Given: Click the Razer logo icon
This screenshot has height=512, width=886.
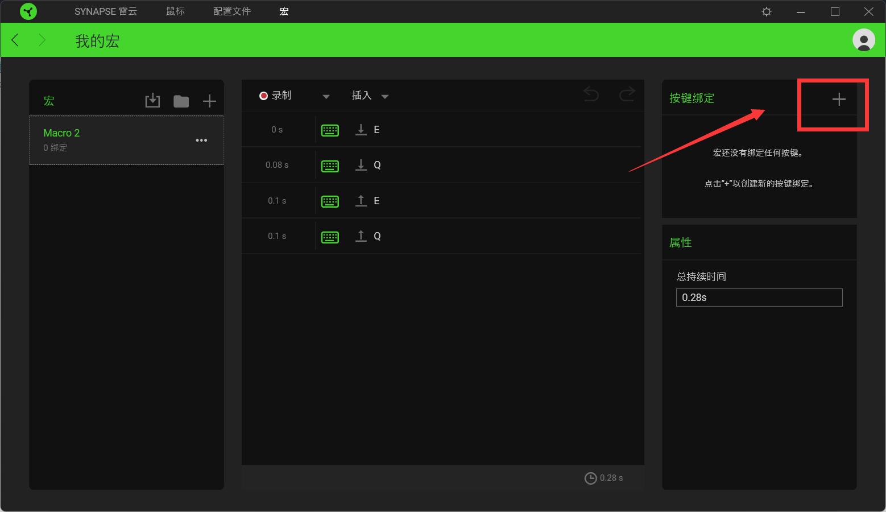Looking at the screenshot, I should tap(28, 11).
